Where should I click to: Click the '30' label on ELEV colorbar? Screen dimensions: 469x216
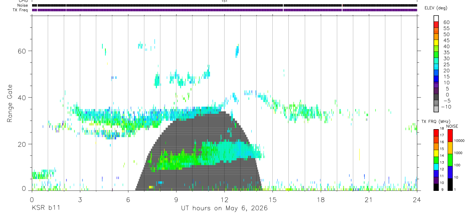[x=446, y=58]
